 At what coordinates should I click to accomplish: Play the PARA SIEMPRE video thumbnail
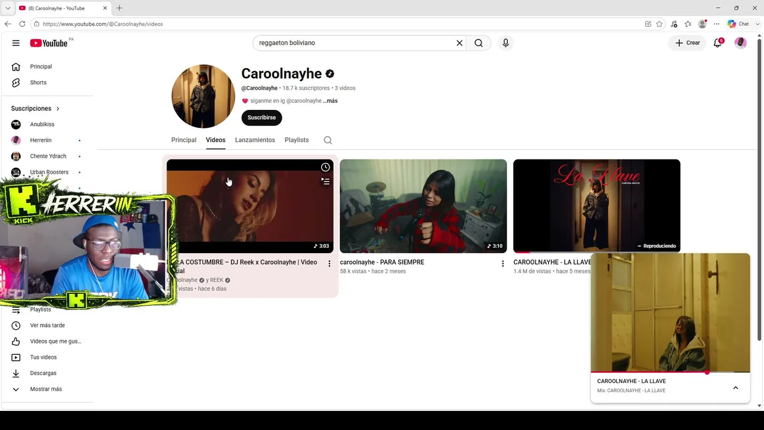click(423, 206)
